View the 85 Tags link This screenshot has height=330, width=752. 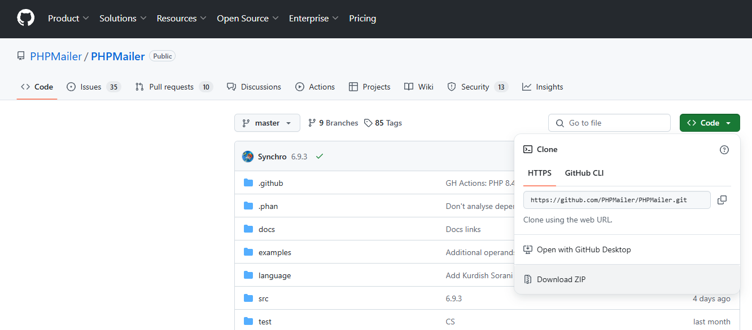point(383,123)
